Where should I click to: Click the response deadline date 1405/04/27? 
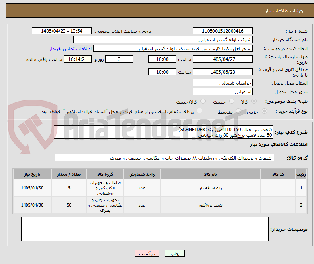pyautogui.click(x=222, y=59)
